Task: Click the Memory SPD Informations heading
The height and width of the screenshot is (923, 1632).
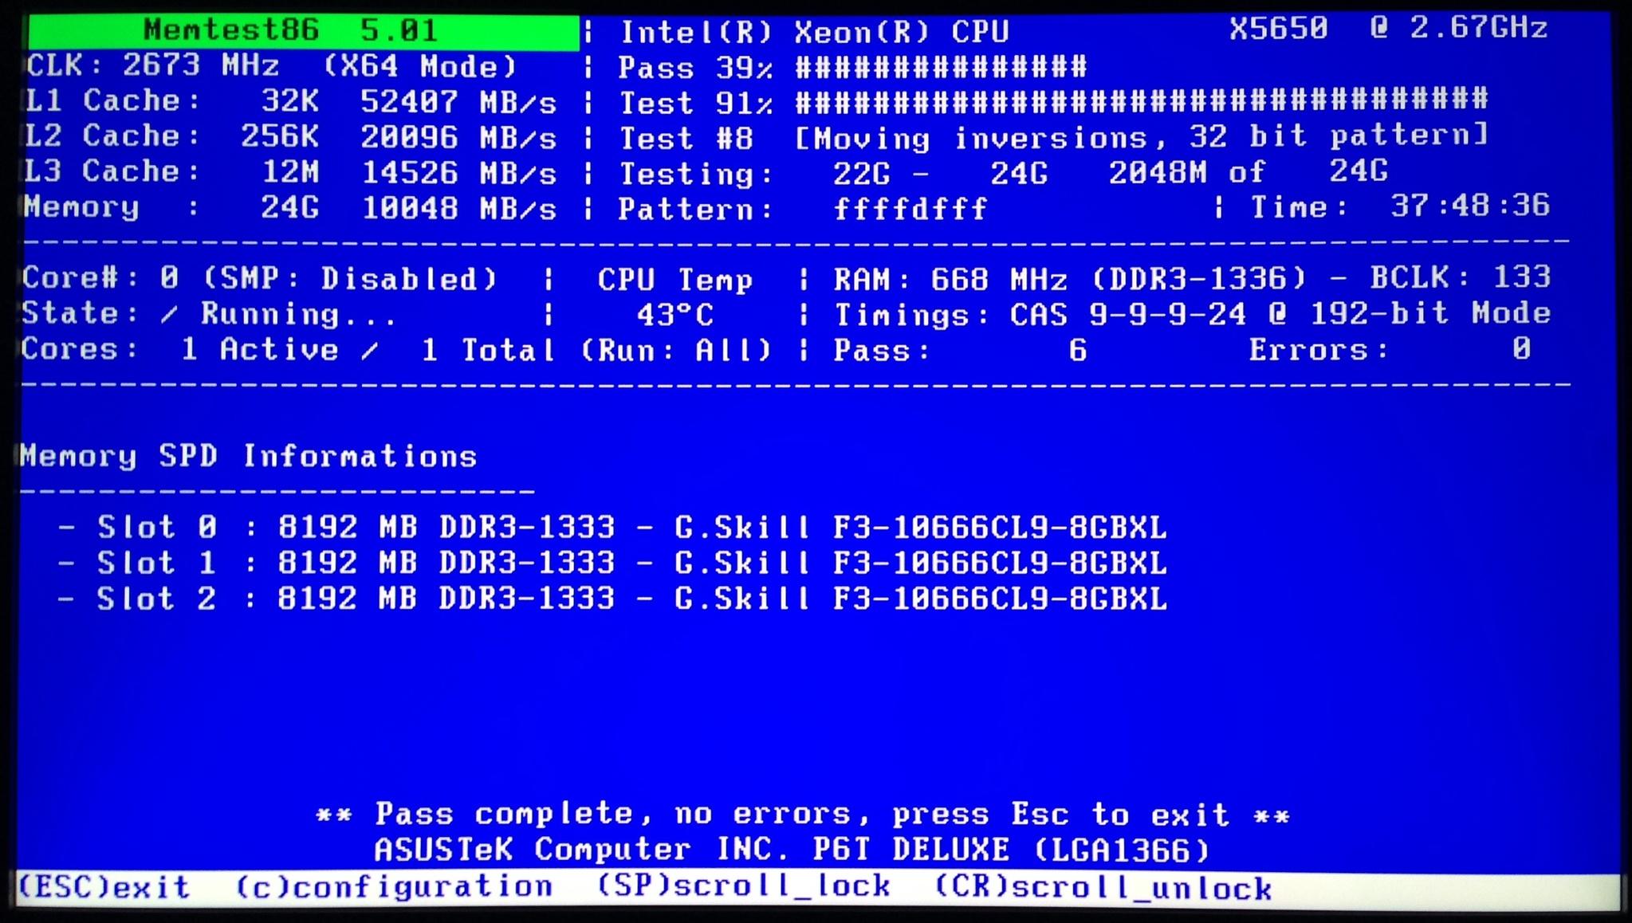Action: pos(249,457)
